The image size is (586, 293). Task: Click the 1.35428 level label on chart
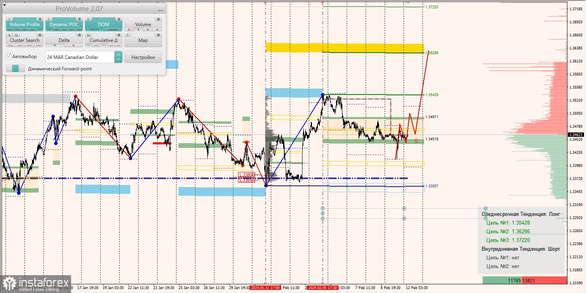[x=432, y=95]
